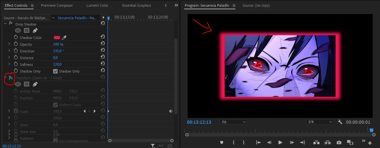Reset the Opacity parameter
This screenshot has height=148, width=380.
click(103, 43)
